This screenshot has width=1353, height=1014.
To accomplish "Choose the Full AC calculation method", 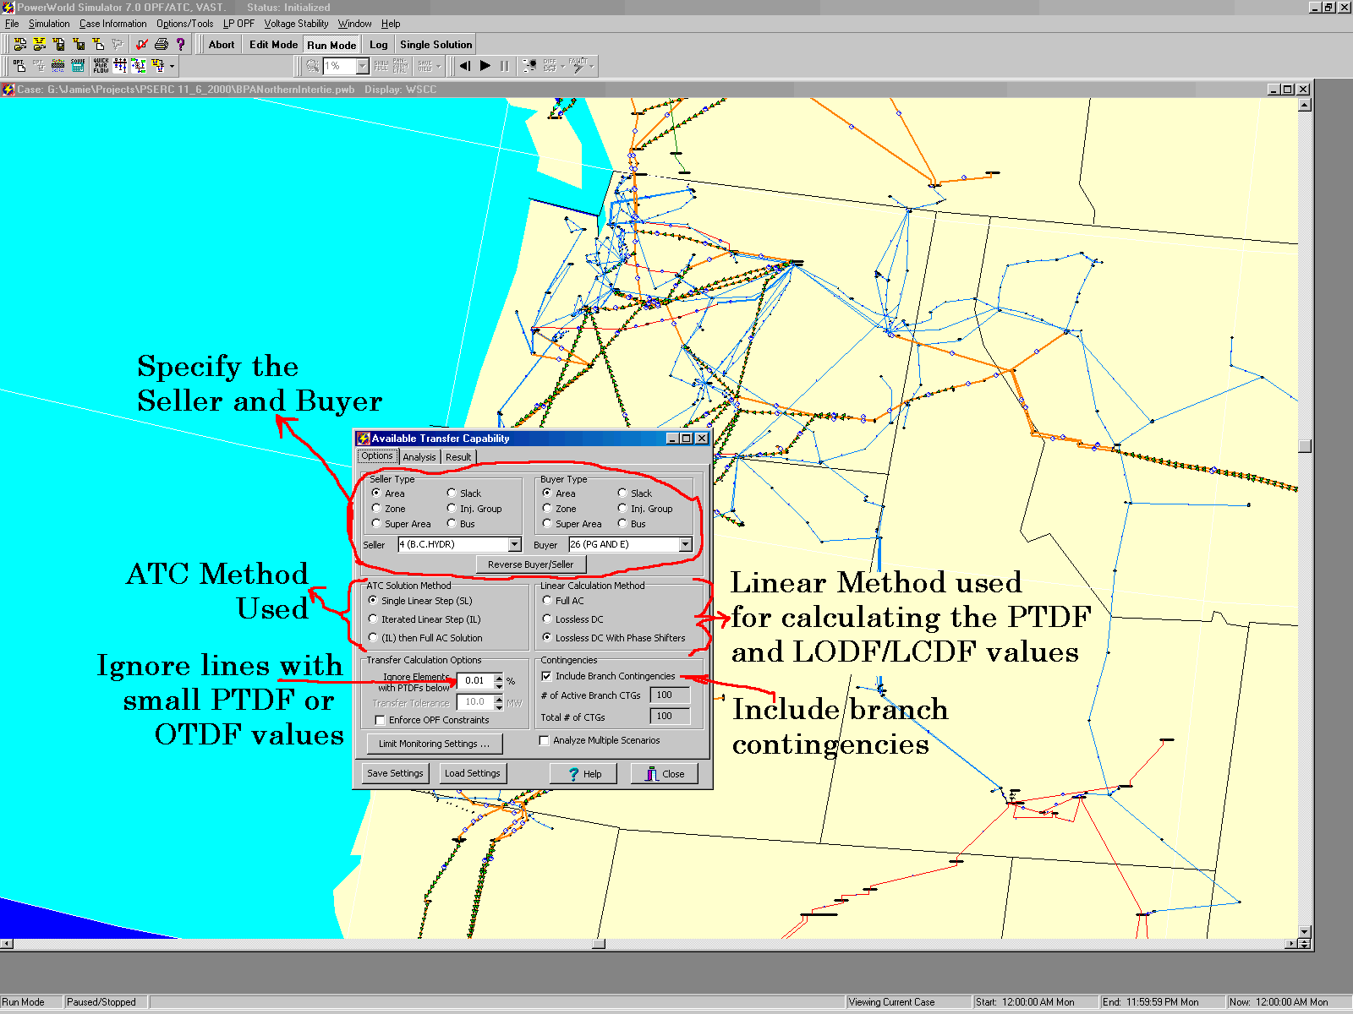I will pos(547,600).
